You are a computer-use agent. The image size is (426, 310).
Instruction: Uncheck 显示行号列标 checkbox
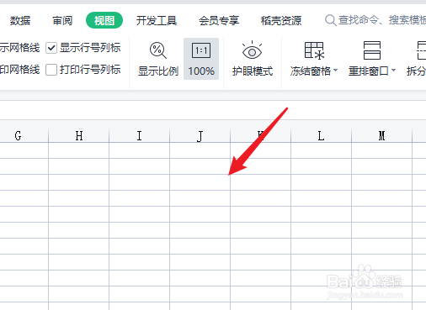pos(51,48)
